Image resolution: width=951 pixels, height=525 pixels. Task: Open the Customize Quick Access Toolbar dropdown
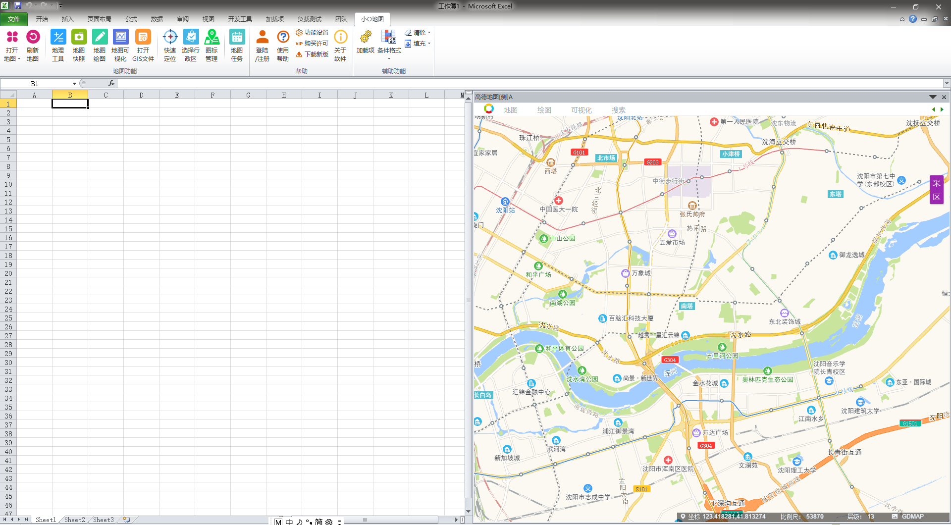[x=60, y=6]
